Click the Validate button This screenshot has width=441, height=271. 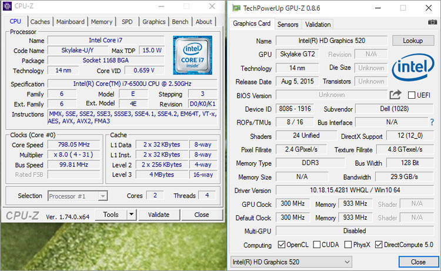(x=159, y=215)
